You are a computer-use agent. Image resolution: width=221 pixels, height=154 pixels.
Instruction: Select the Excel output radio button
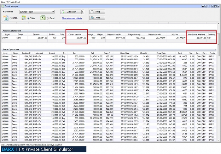coord(48,18)
